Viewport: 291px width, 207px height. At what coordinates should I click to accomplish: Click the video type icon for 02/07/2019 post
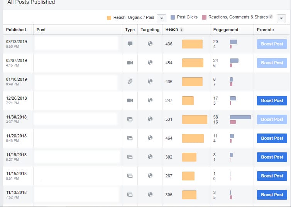(x=130, y=63)
